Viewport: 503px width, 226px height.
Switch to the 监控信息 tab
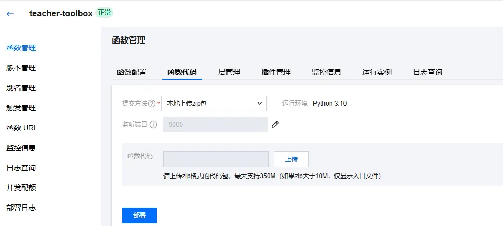(326, 72)
